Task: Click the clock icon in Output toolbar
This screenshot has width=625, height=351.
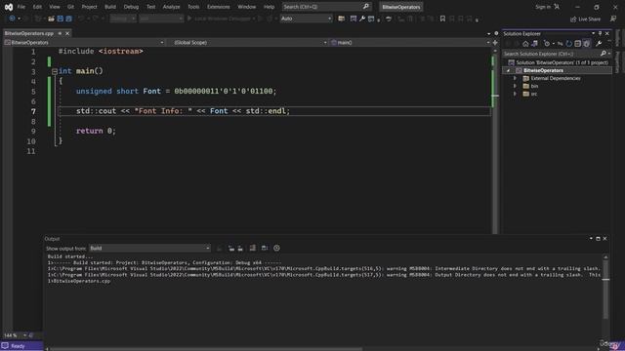Action: pos(276,248)
